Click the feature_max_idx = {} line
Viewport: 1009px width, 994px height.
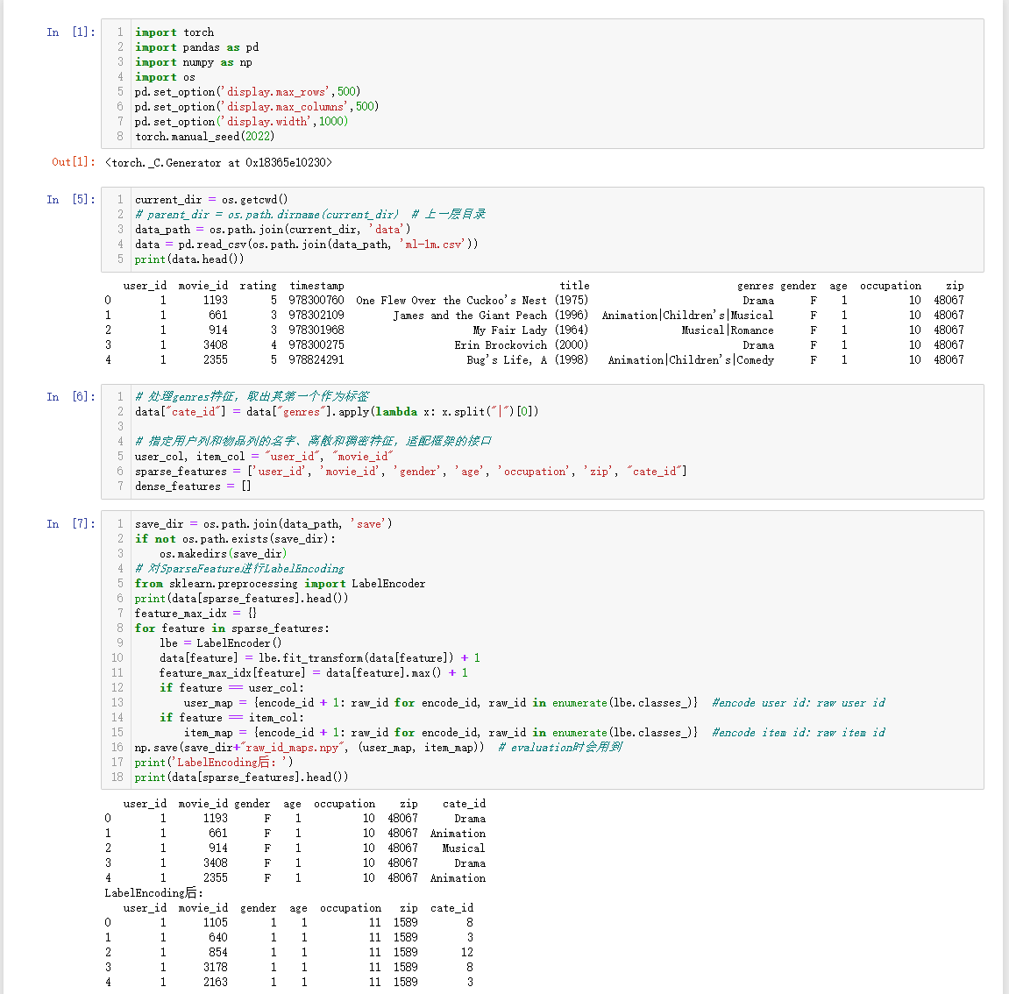(x=195, y=613)
